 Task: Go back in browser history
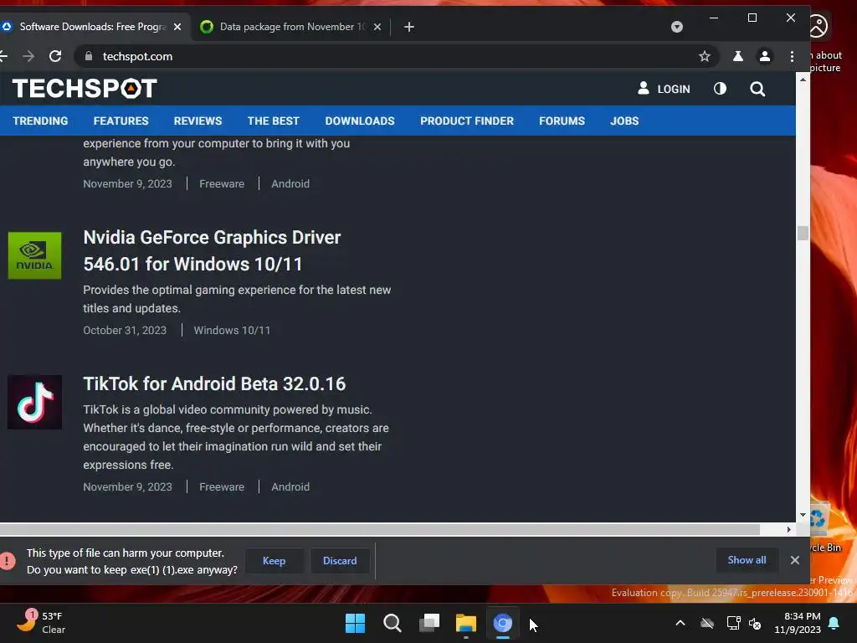pos(3,56)
